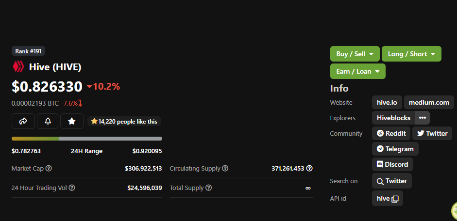Viewport: 457px width, 221px height.
Task: Open the Buy / Sell dropdown
Action: 355,54
